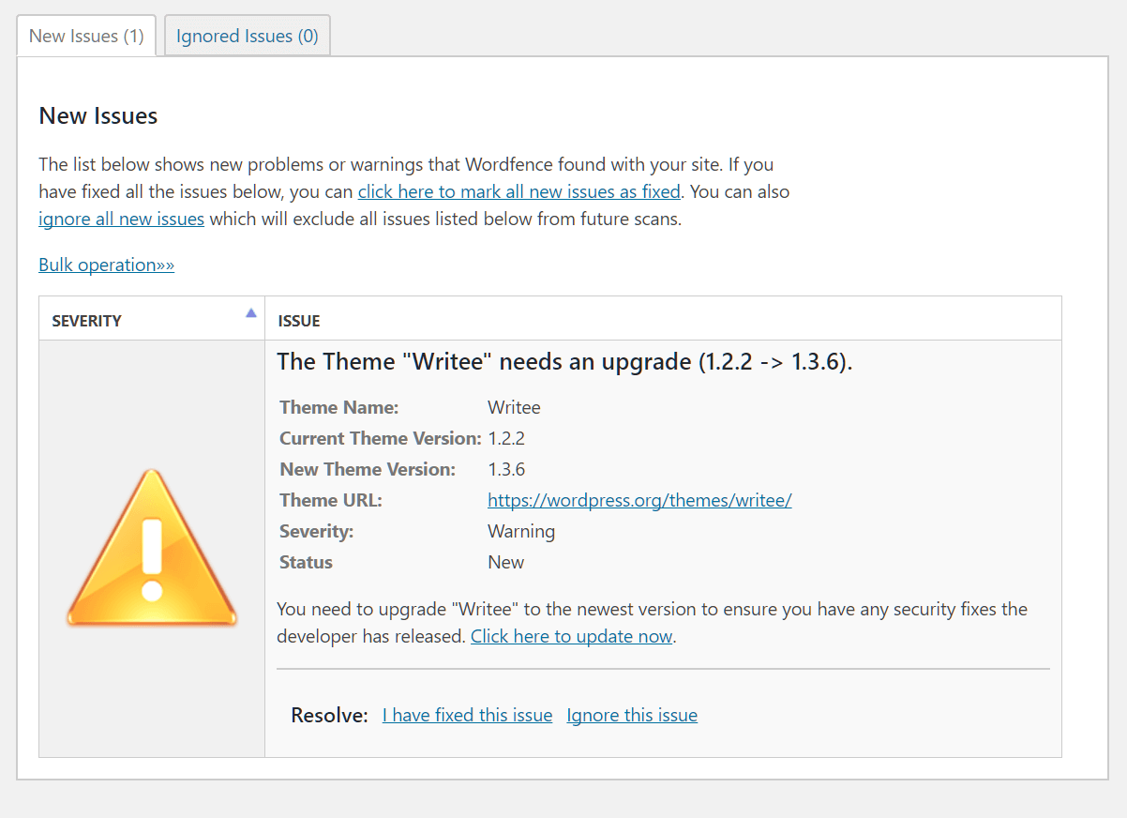1127x818 pixels.
Task: Open the wordpress.org/themes/writee URL
Action: pyautogui.click(x=639, y=500)
